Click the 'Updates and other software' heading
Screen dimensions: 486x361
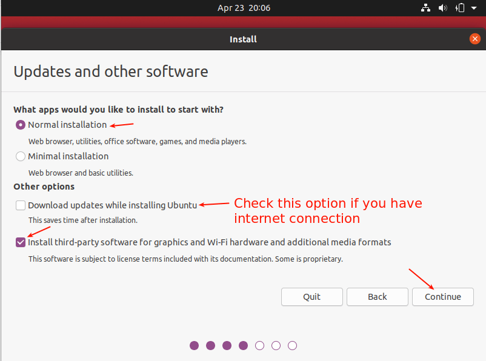coord(111,71)
